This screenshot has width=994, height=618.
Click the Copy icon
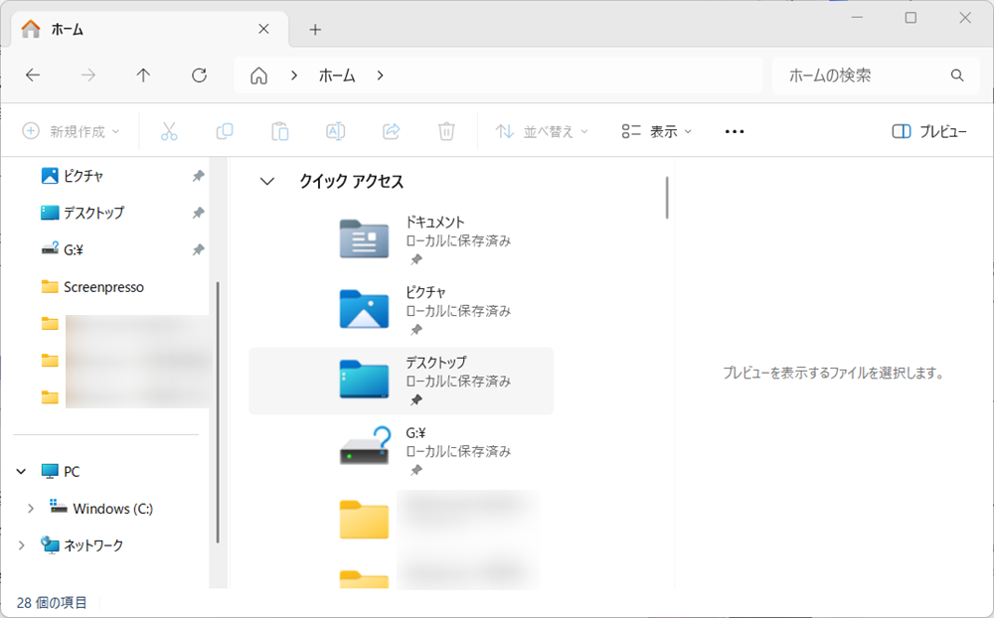(x=225, y=130)
